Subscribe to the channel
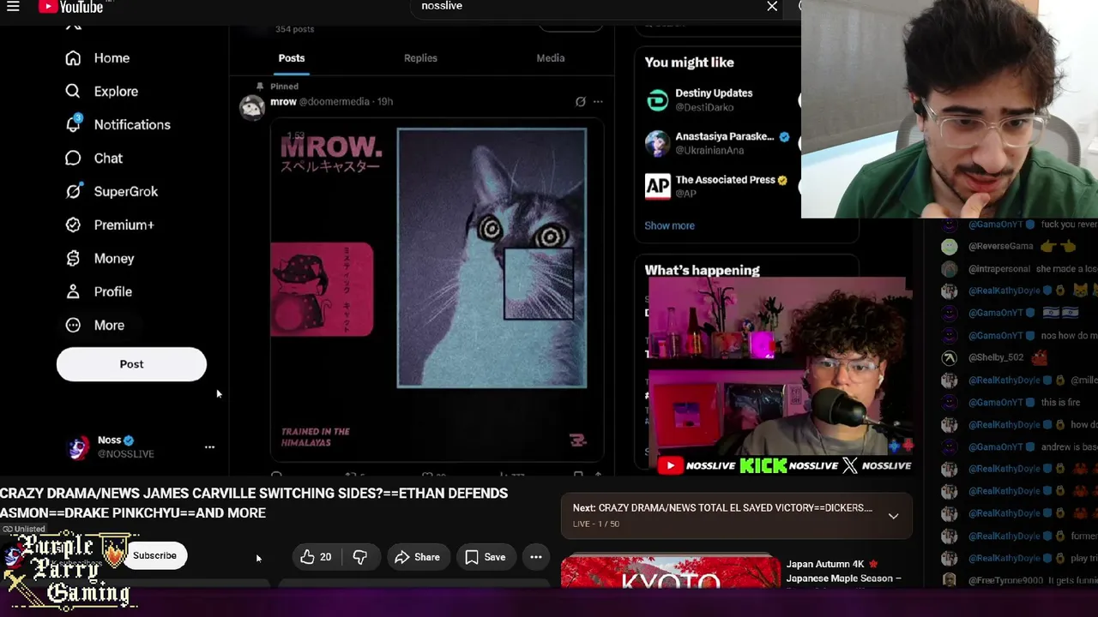 (154, 555)
